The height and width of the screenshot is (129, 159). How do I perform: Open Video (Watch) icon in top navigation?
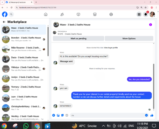point(79,14)
